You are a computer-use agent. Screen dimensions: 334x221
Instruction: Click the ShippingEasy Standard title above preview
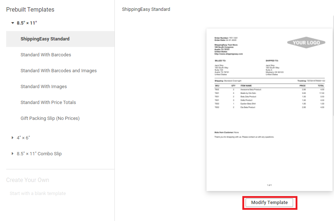coord(146,9)
